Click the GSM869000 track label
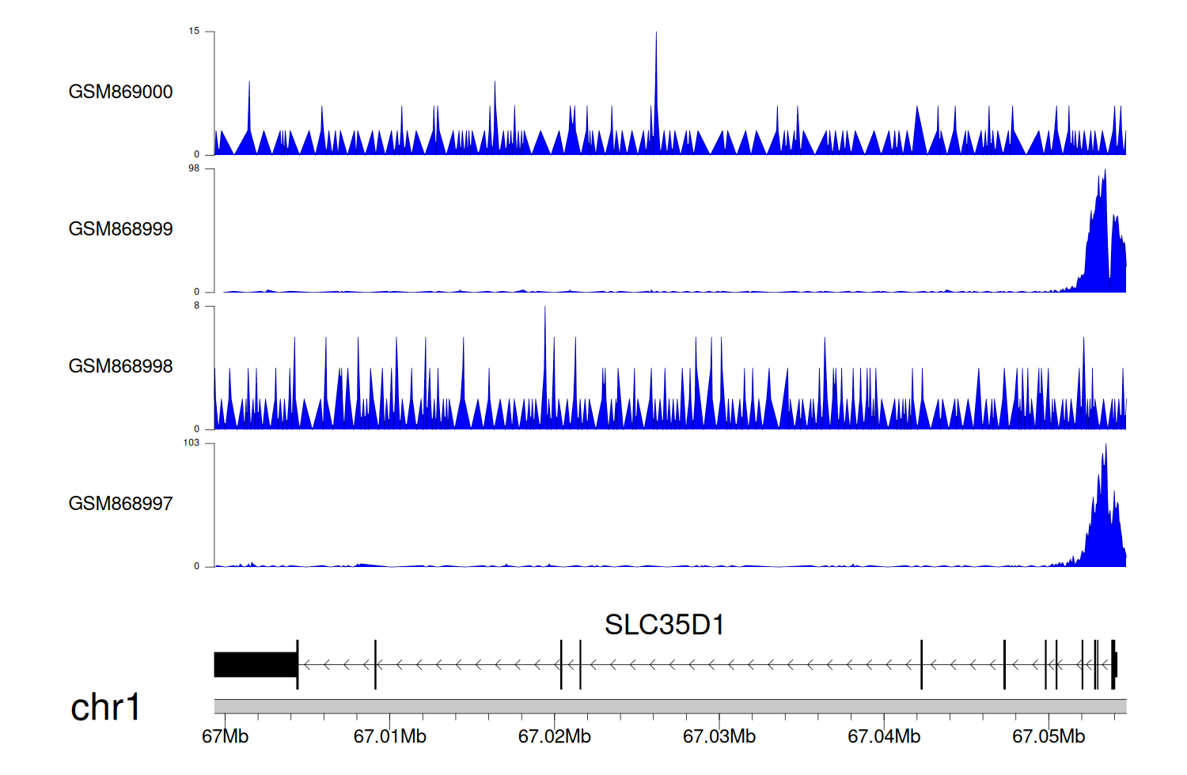The width and height of the screenshot is (1187, 775). point(120,92)
